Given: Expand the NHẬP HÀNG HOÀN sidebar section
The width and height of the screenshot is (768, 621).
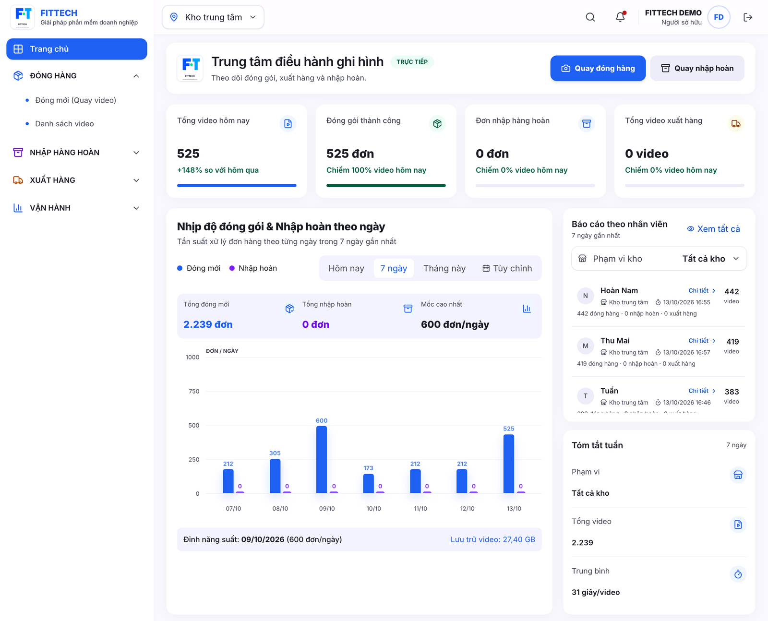Looking at the screenshot, I should pyautogui.click(x=77, y=153).
